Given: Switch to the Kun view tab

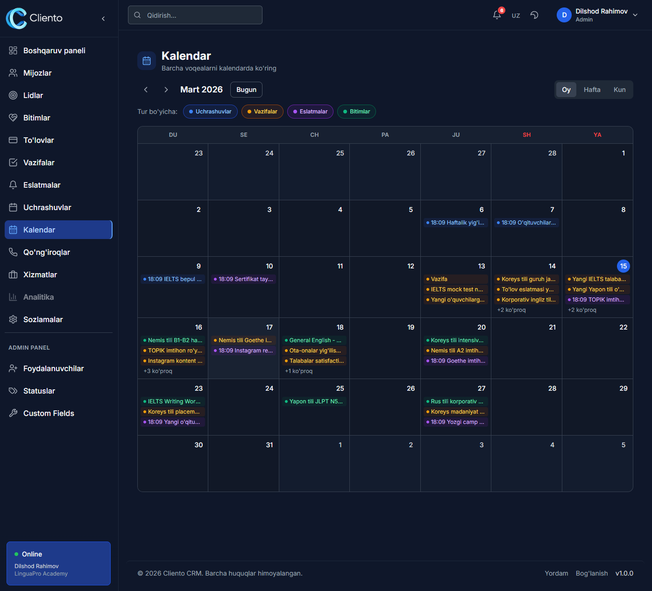Looking at the screenshot, I should pyautogui.click(x=619, y=90).
